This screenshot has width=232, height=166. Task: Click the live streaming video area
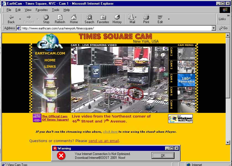(x=119, y=80)
